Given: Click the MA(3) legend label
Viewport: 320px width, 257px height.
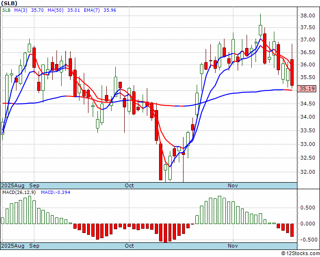Looking at the screenshot, I should click(x=21, y=10).
